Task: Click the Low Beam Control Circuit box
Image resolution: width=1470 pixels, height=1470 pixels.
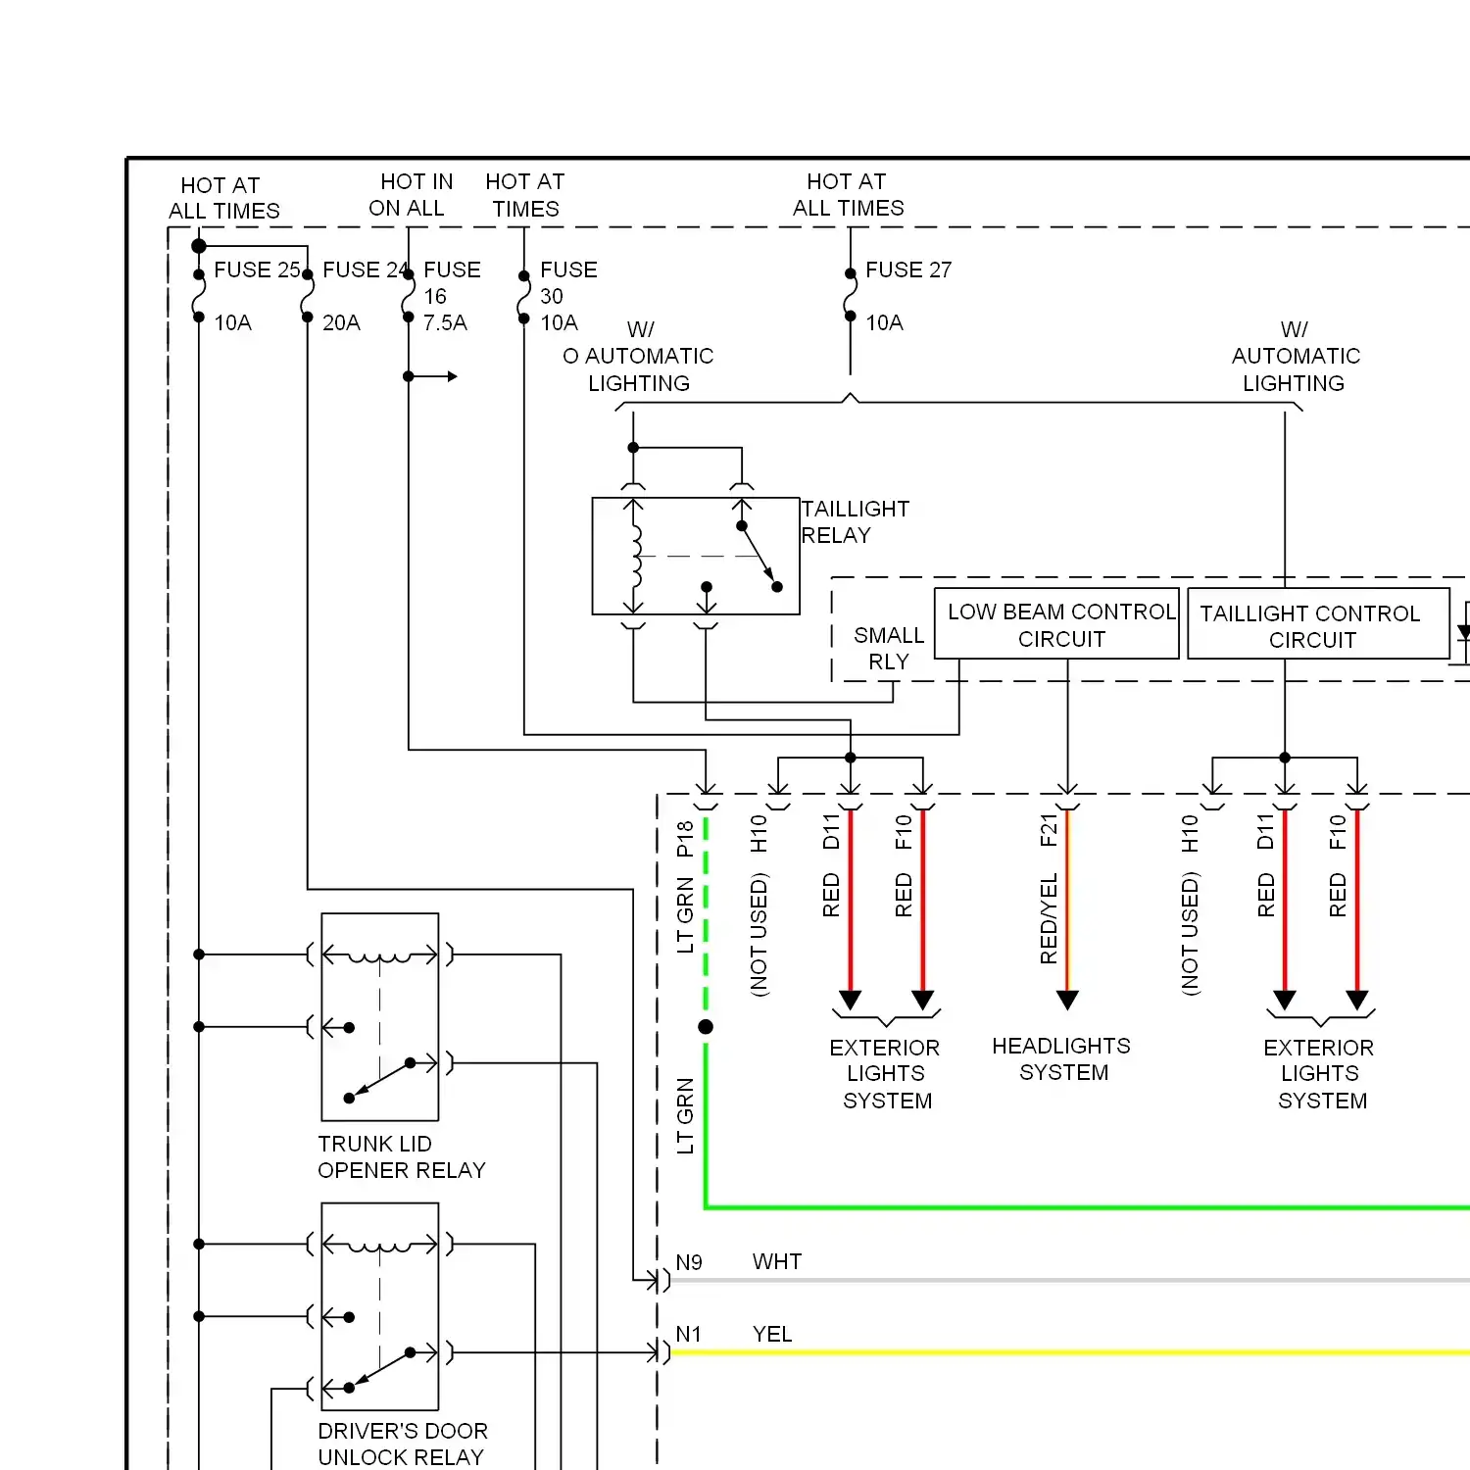Action: 1056,624
